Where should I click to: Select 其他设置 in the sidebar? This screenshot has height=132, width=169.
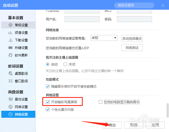point(18,114)
